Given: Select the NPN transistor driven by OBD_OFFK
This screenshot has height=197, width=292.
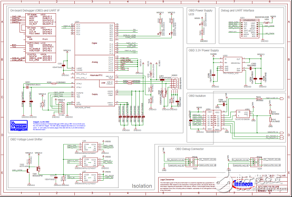Looking at the screenshot, I should pos(28,170).
